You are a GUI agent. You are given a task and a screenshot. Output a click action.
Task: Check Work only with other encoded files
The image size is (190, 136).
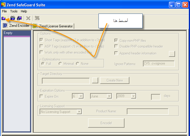[x=41, y=52]
